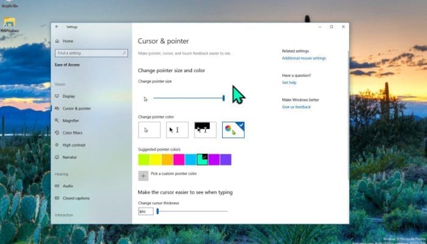Pick the yellow pointer color
The image size is (427, 244).
pyautogui.click(x=156, y=160)
